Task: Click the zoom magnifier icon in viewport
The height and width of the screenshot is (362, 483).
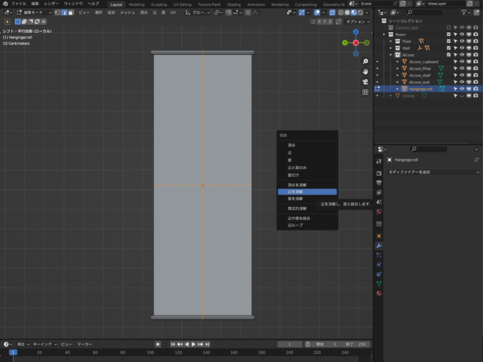Action: click(x=365, y=62)
